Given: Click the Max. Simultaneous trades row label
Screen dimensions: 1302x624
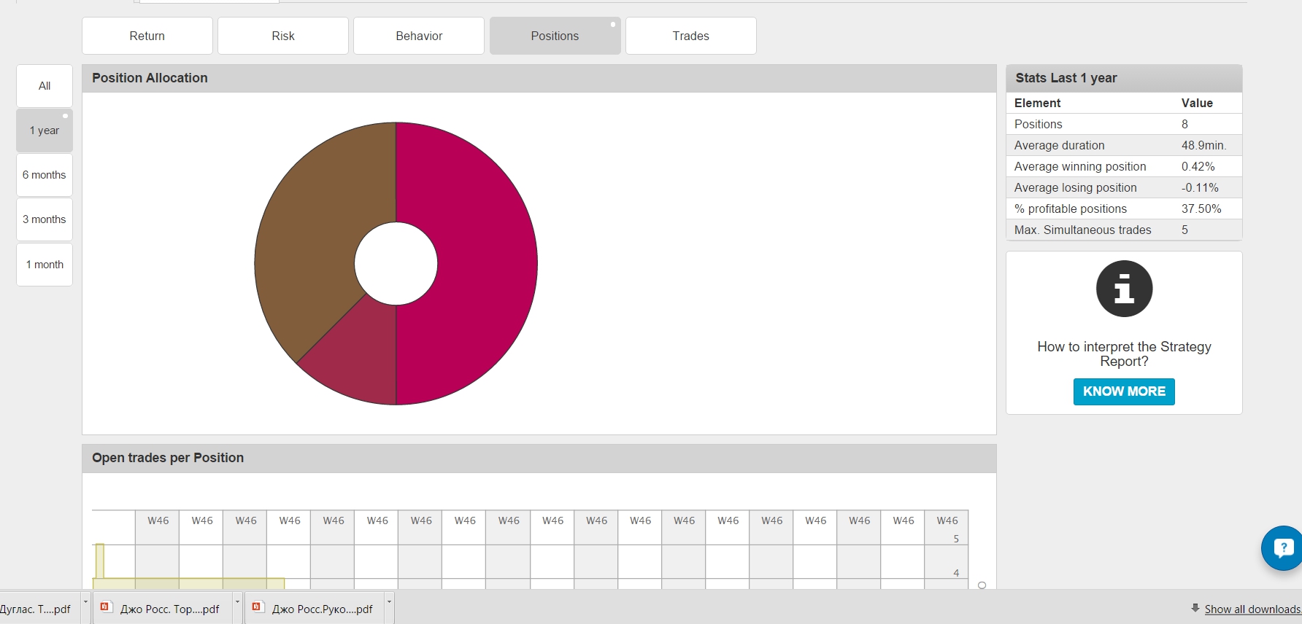Looking at the screenshot, I should [1082, 230].
